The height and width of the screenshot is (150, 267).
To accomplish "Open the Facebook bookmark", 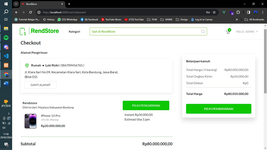I will pyautogui.click(x=89, y=20).
